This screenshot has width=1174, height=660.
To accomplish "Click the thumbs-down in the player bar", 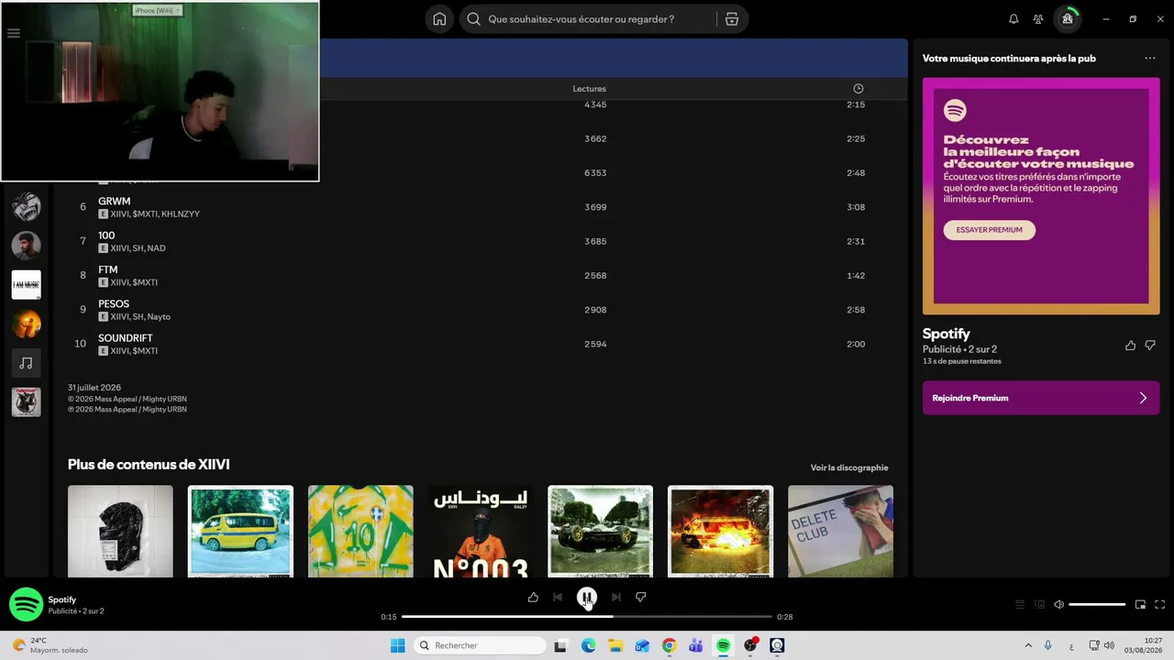I will point(641,597).
